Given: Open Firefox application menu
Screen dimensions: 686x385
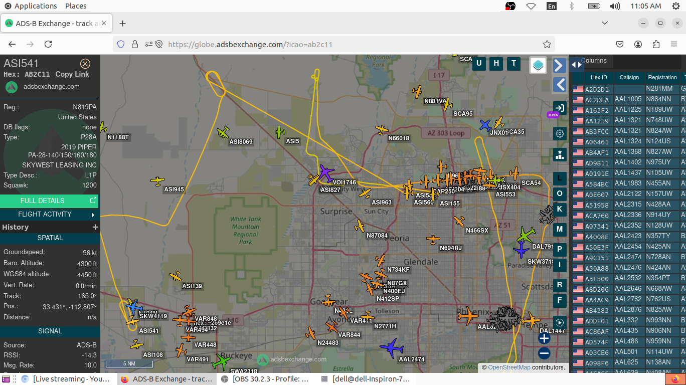Looking at the screenshot, I should [x=674, y=44].
